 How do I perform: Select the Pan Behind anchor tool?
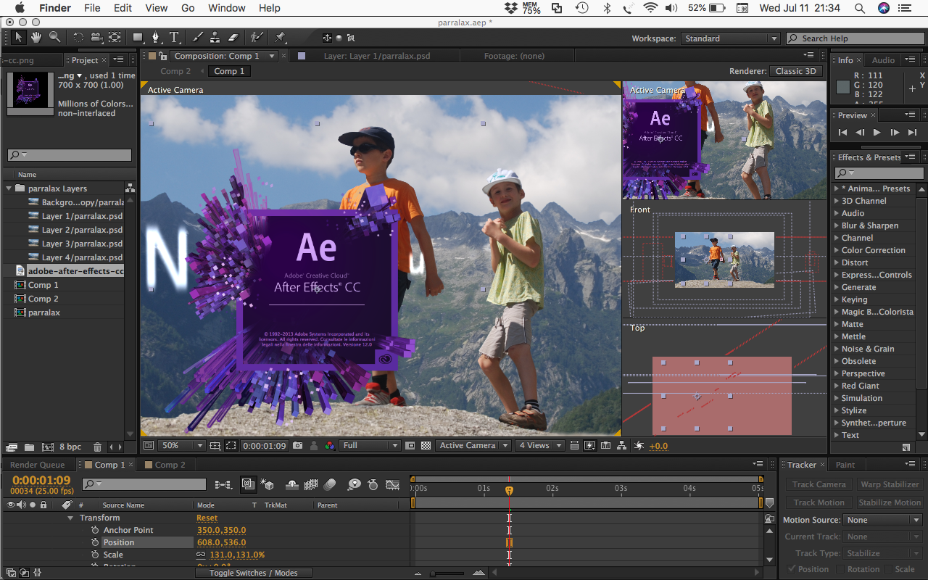coord(115,37)
